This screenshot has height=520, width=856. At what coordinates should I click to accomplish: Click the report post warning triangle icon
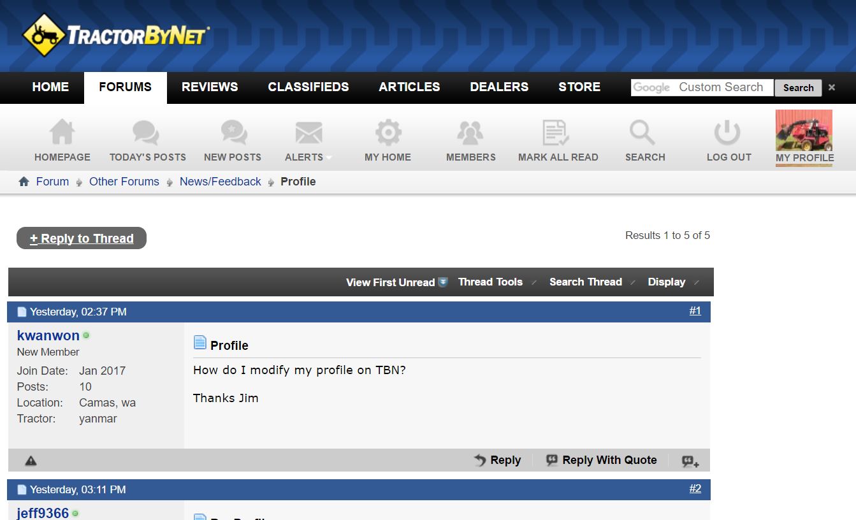(31, 461)
